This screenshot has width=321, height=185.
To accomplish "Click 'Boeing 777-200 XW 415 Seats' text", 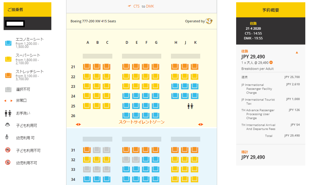I will coord(93,21).
